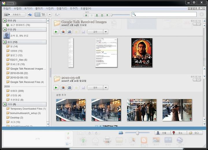Click the movie filmstrip icon in bottom tray
Viewport: 208px width, 150px height.
pos(168,140)
